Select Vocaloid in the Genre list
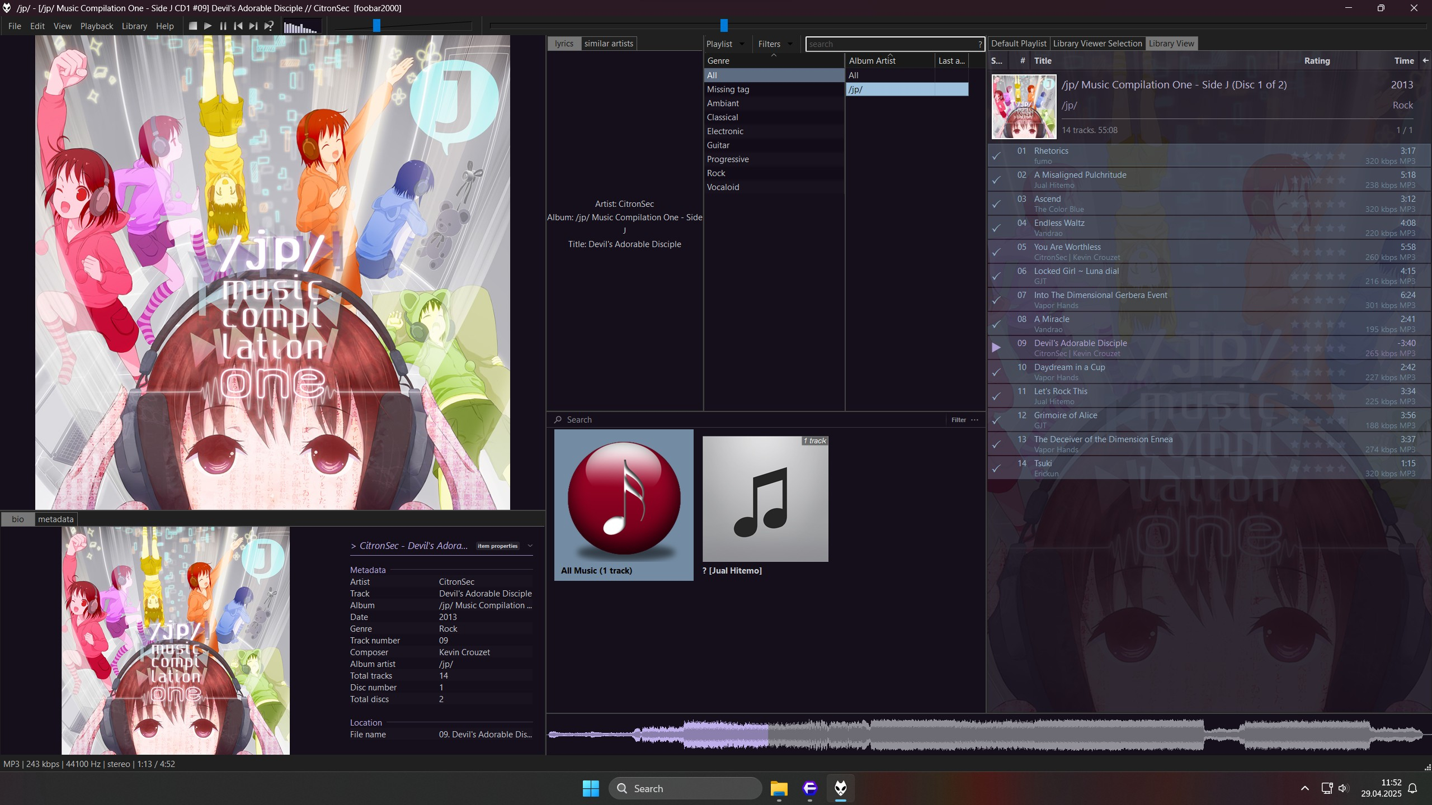 point(774,187)
